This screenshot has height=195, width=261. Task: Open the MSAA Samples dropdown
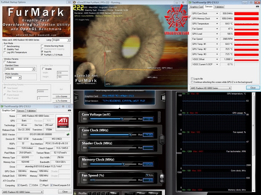click(x=20, y=77)
